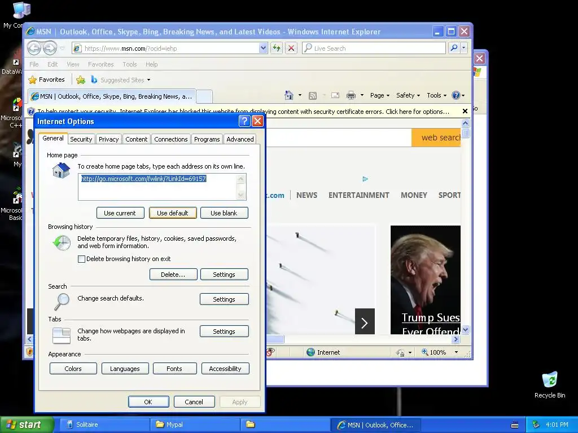Image resolution: width=578 pixels, height=433 pixels.
Task: Click the Accessibility button
Action: (x=225, y=369)
